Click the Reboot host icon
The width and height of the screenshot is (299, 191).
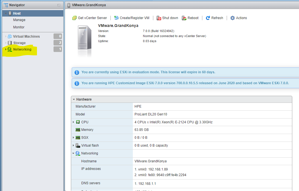coord(184,18)
